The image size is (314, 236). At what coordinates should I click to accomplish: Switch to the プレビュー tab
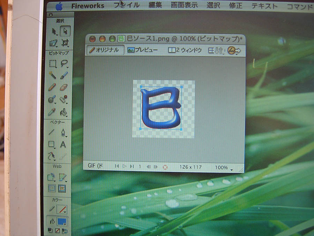point(142,50)
